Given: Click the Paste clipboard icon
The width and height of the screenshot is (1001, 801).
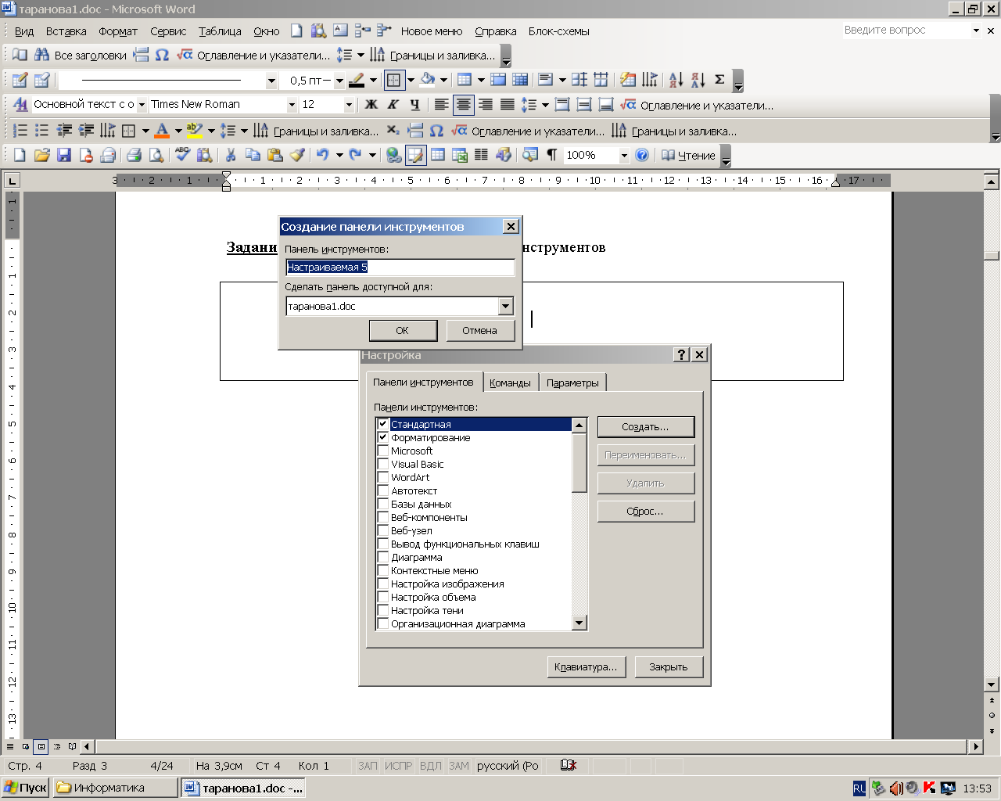Looking at the screenshot, I should (x=274, y=155).
